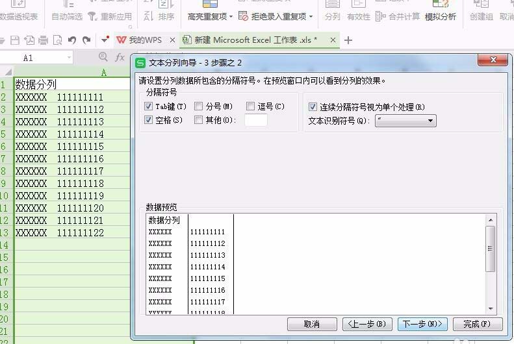Image resolution: width=514 pixels, height=344 pixels.
Task: Click the fx insert function icon
Action: tap(120, 57)
